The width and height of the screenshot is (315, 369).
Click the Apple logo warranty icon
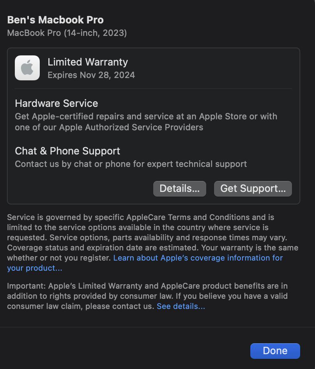click(x=27, y=68)
